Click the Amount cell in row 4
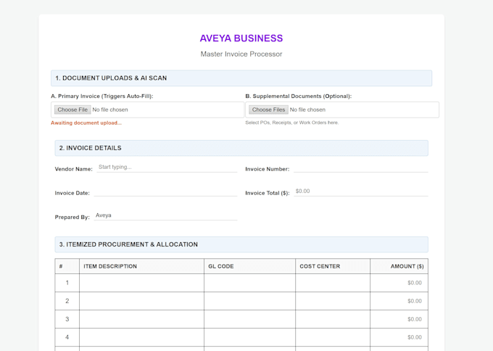This screenshot has height=351, width=493. pyautogui.click(x=399, y=337)
